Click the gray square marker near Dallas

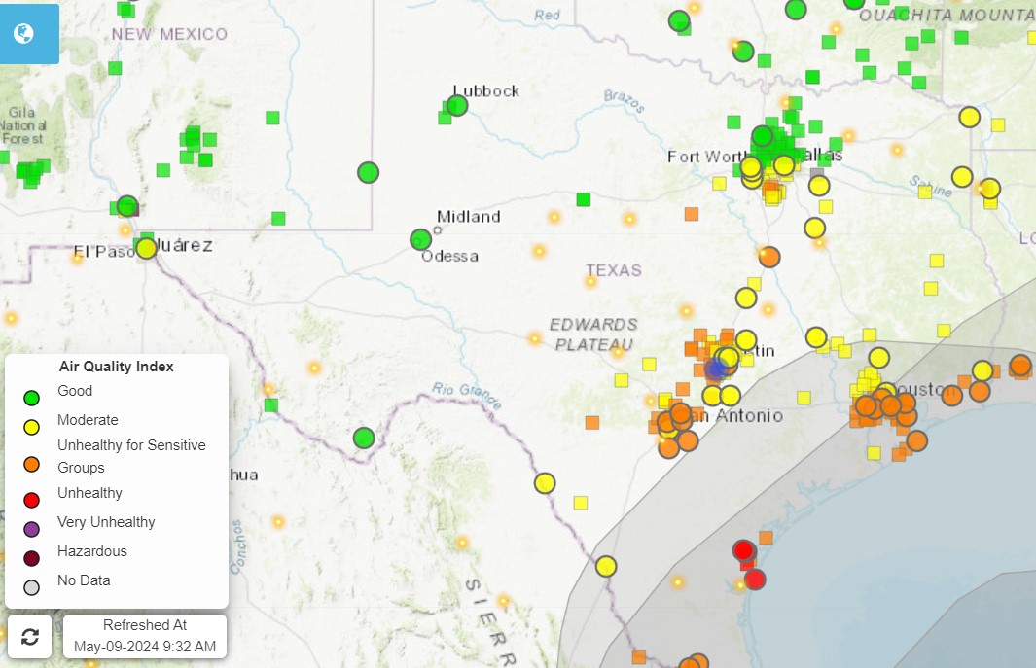click(817, 172)
